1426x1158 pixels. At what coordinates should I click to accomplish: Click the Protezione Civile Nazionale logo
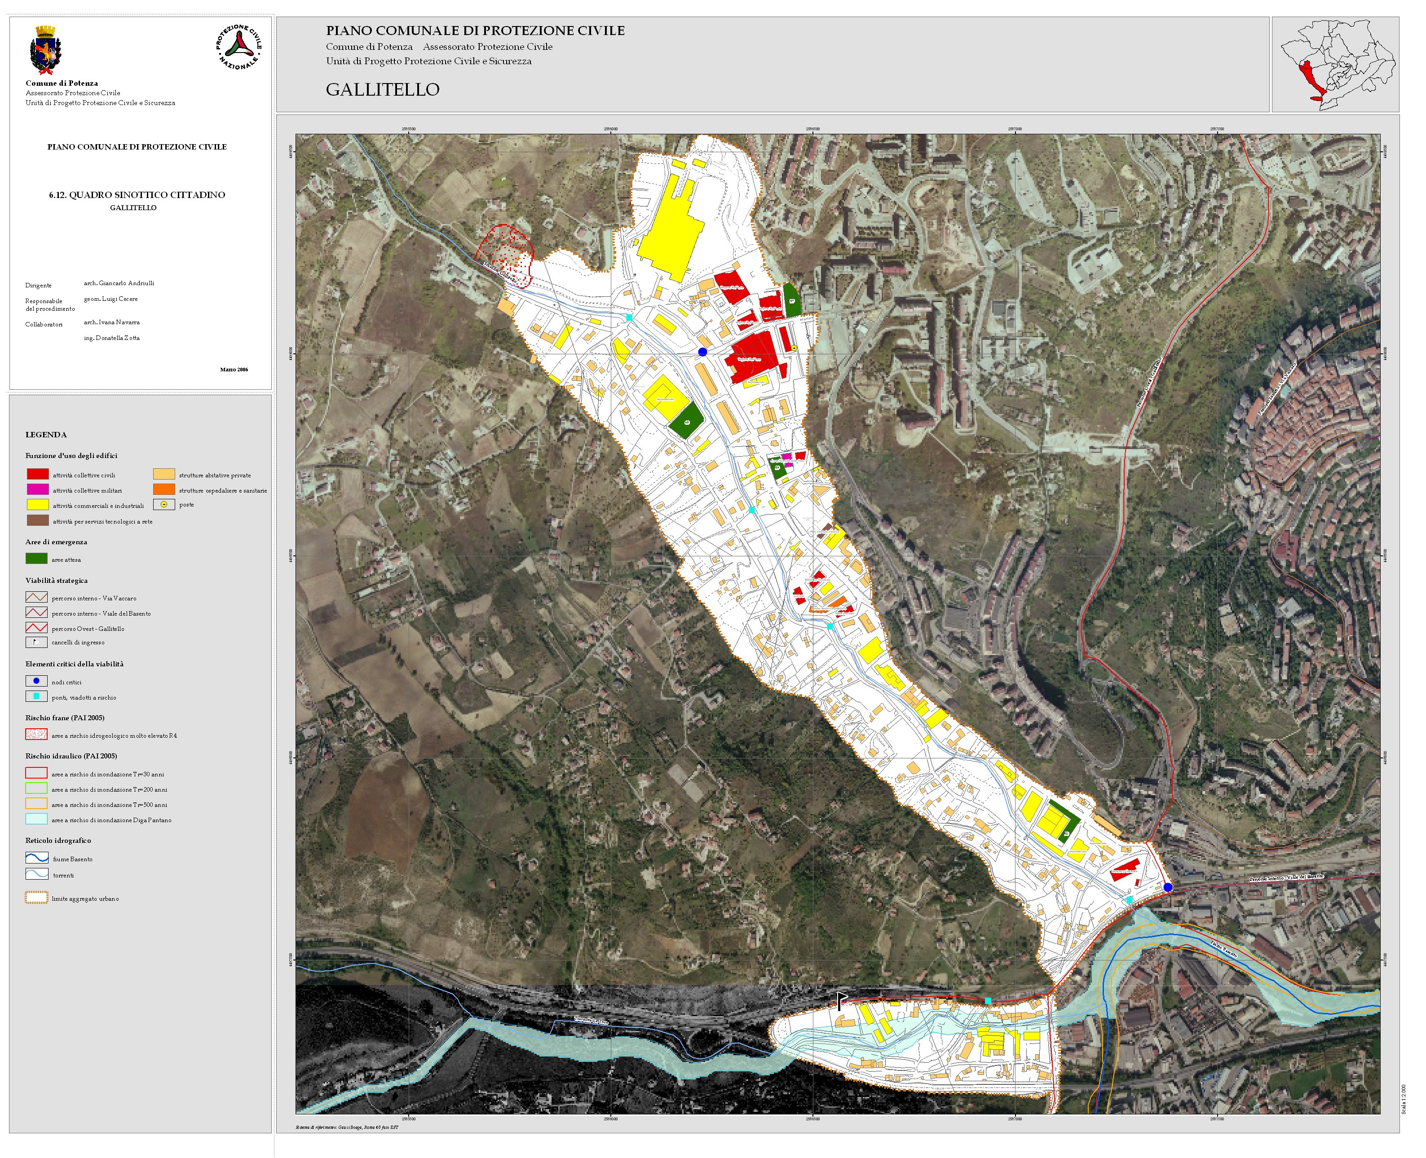[238, 47]
